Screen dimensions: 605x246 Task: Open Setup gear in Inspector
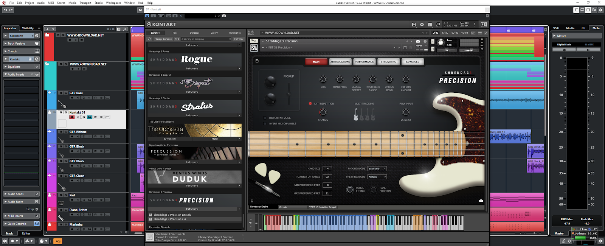(37, 209)
